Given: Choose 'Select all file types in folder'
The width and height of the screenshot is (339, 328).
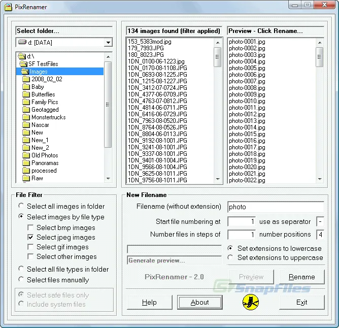Looking at the screenshot, I should click(21, 269).
